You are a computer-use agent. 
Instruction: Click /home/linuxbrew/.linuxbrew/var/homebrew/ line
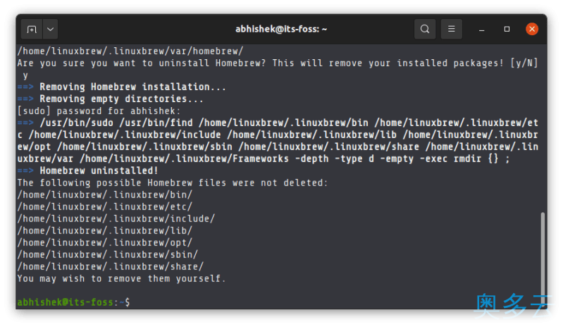click(x=130, y=51)
